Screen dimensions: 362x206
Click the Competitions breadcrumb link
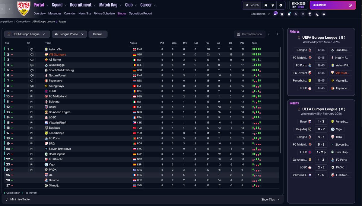coord(6,22)
